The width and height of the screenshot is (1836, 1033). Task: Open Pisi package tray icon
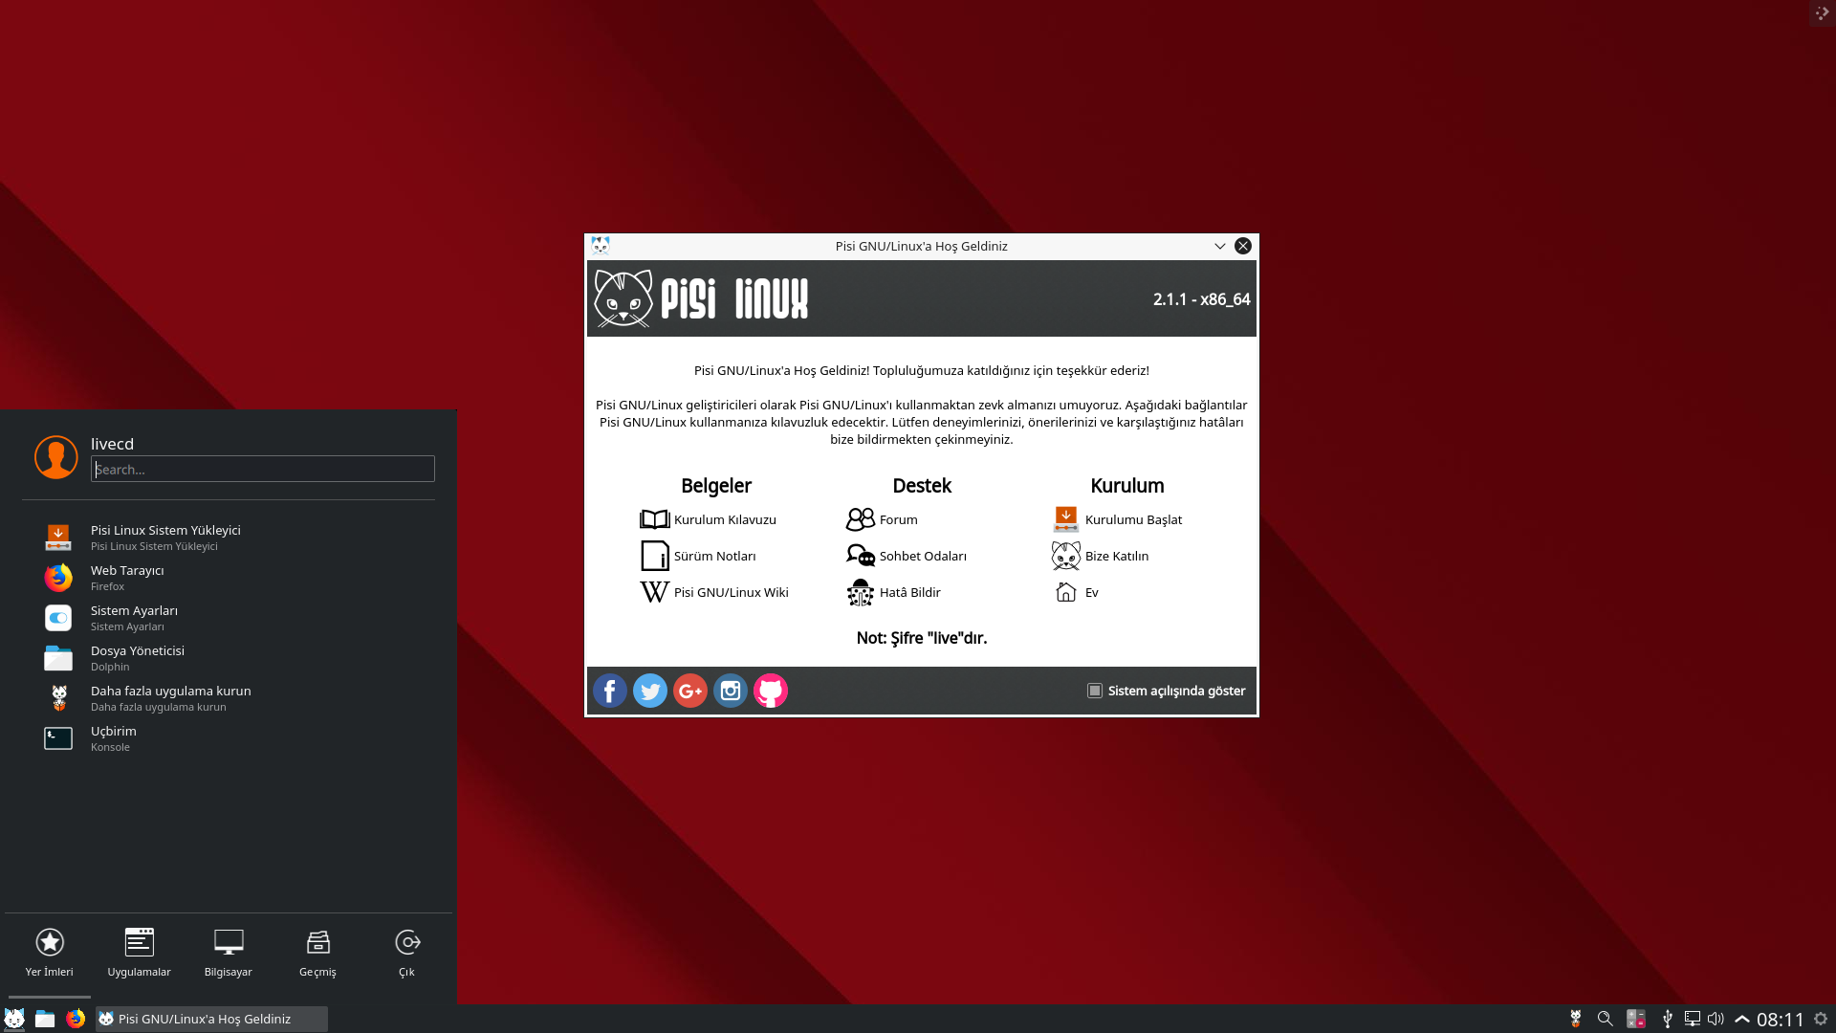point(1576,1019)
